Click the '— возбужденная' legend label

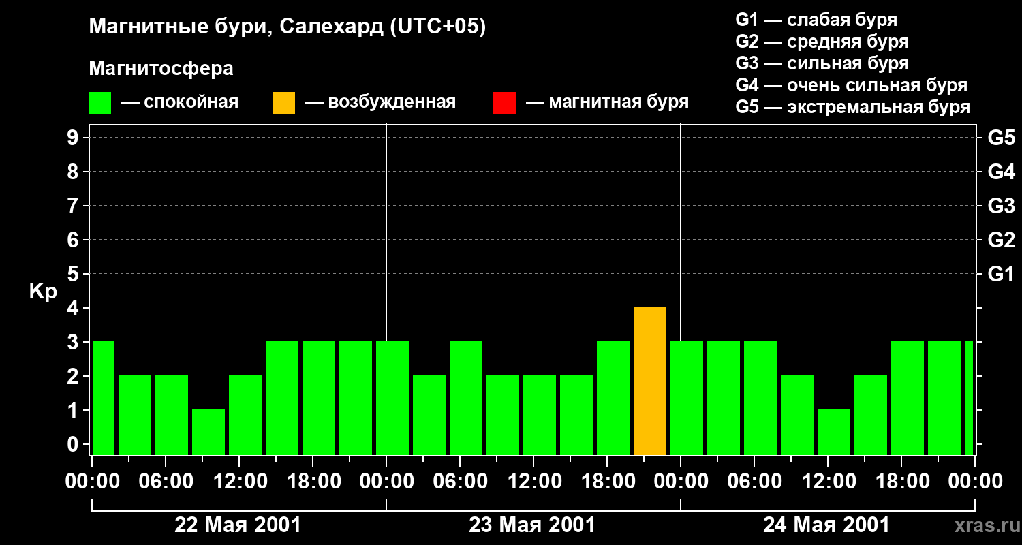[x=380, y=103]
